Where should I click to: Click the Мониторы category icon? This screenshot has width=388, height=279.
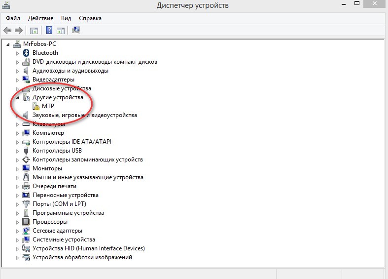tap(26, 168)
